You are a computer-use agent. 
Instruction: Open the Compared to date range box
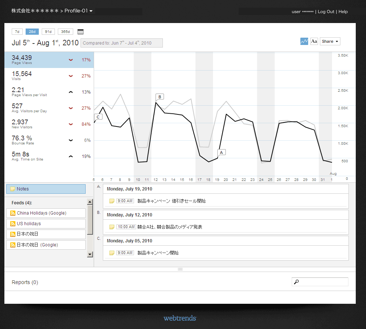pos(122,43)
